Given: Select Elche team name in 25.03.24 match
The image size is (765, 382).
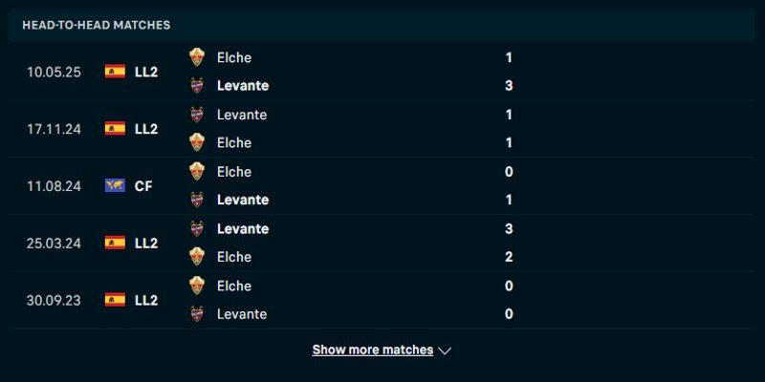Looking at the screenshot, I should [x=234, y=257].
